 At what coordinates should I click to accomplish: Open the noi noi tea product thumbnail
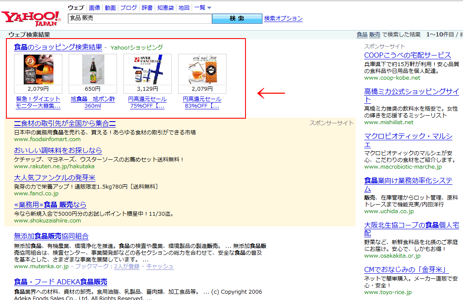click(202, 70)
